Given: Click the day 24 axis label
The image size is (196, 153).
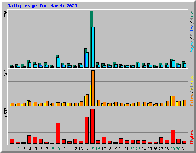Looking at the screenshot, I should 144,149.
